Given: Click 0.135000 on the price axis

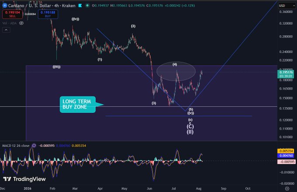Looking at the screenshot, I should click(x=286, y=108).
